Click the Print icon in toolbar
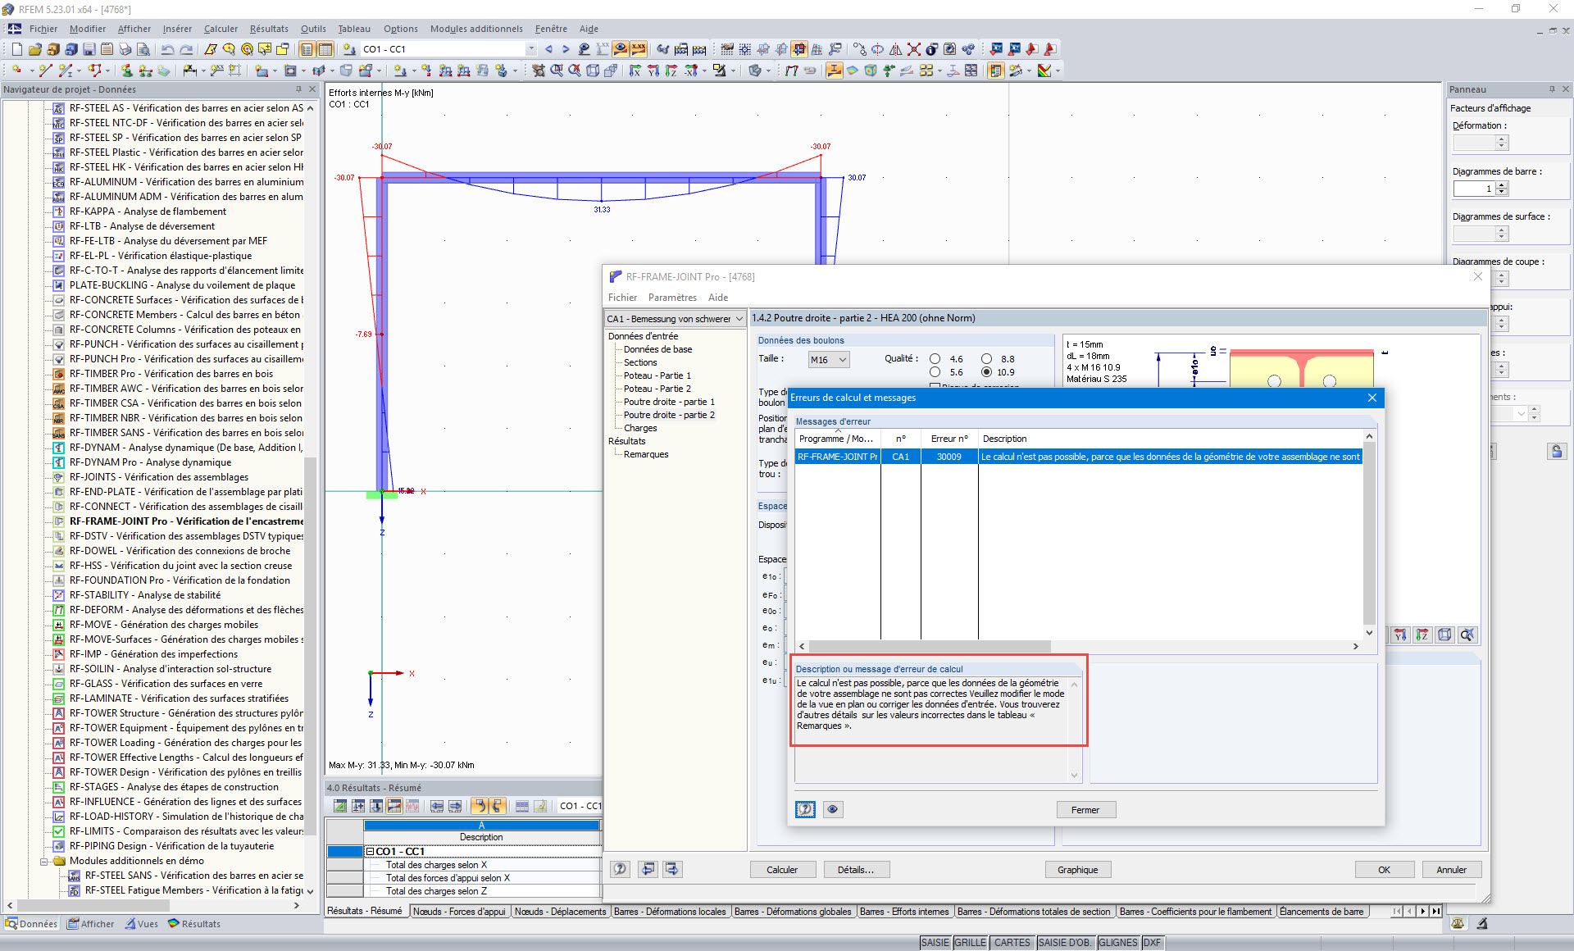This screenshot has height=951, width=1574. pos(125,49)
